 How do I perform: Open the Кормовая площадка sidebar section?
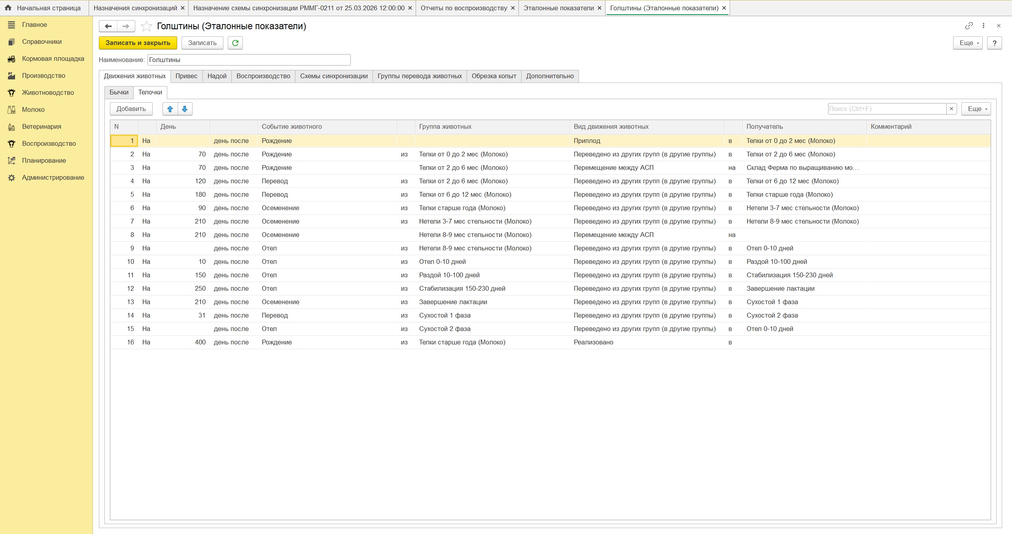[x=53, y=59]
